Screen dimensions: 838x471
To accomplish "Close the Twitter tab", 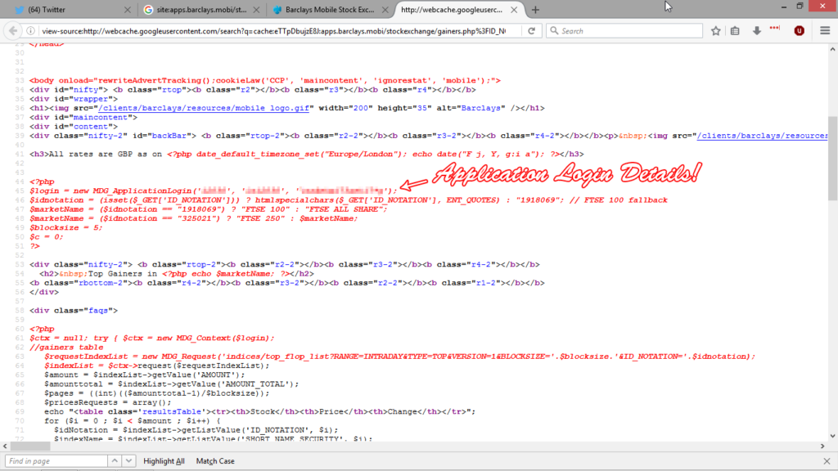I will (127, 10).
